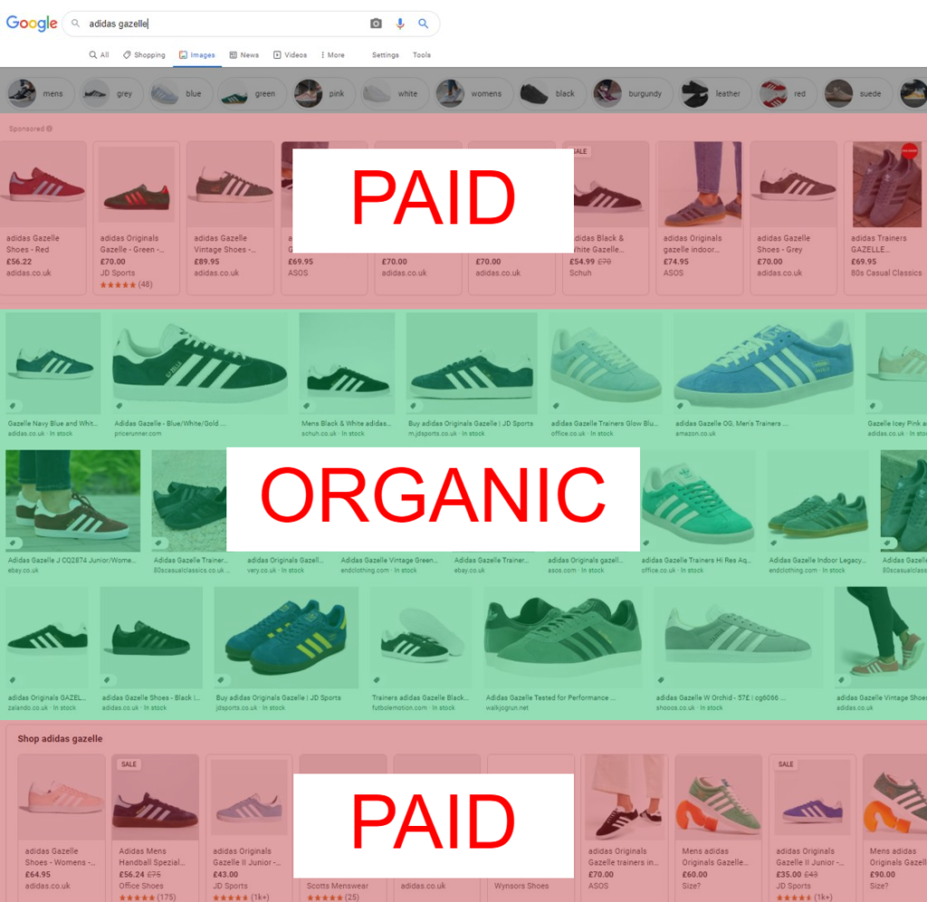The image size is (927, 902).
Task: Filter by the red chip
Action: point(788,93)
